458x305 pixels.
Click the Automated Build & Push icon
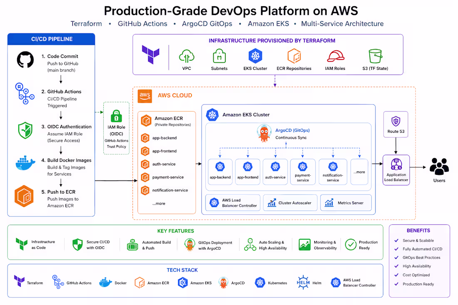(x=132, y=245)
